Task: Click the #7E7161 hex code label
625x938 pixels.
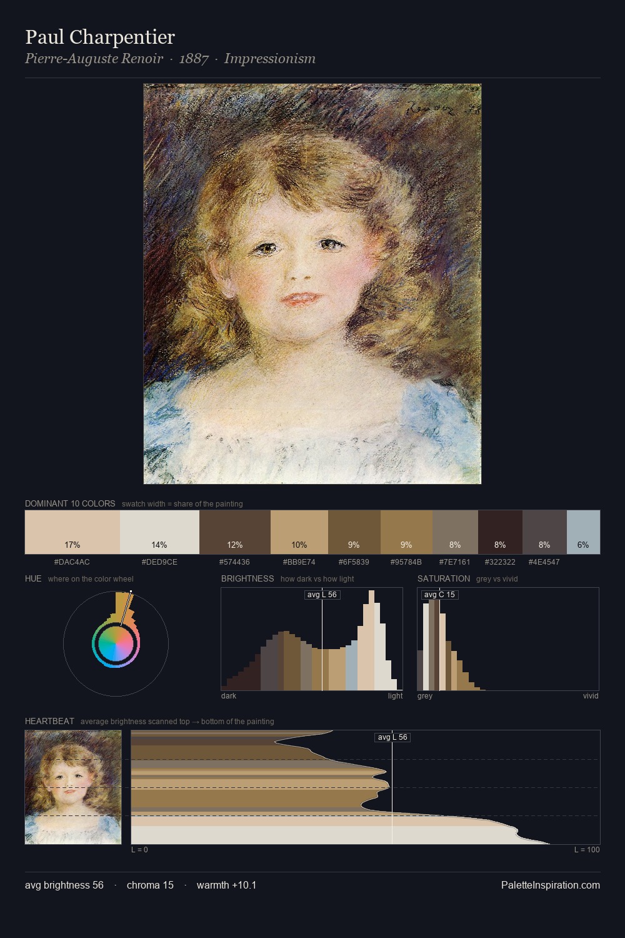Action: [455, 562]
